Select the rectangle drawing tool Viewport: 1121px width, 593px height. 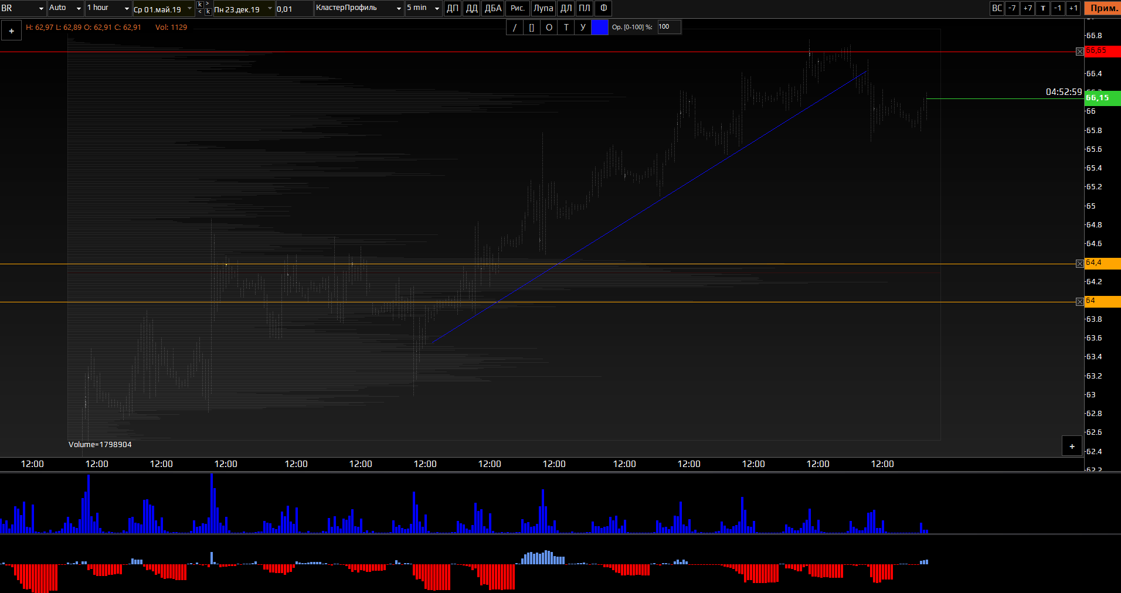pyautogui.click(x=532, y=27)
